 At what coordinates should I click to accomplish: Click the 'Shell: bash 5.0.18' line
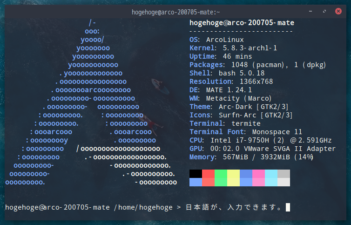pos(227,73)
